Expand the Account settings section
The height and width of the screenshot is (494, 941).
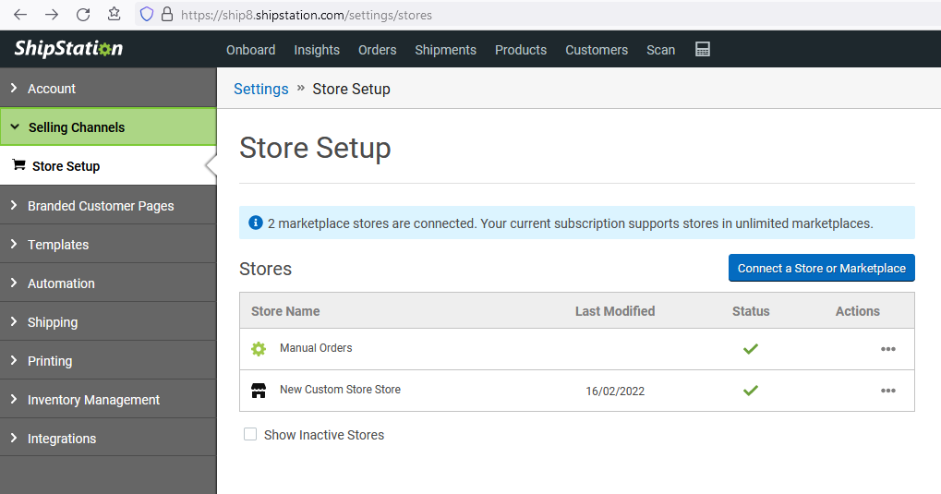[x=52, y=89]
